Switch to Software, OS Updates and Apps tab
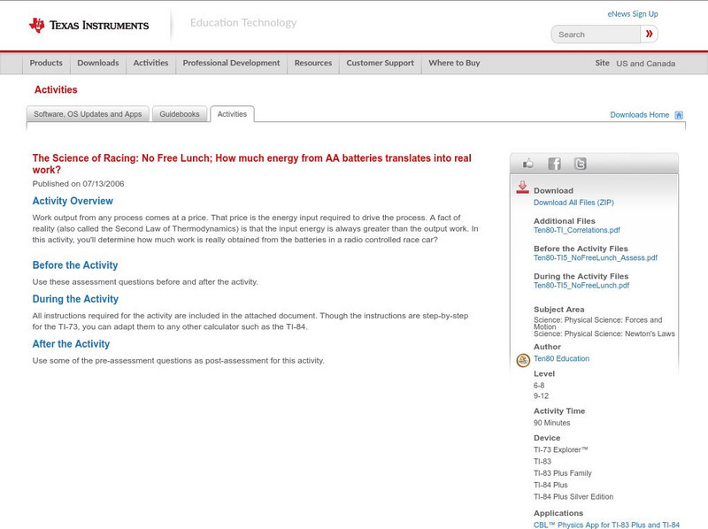 pyautogui.click(x=88, y=114)
